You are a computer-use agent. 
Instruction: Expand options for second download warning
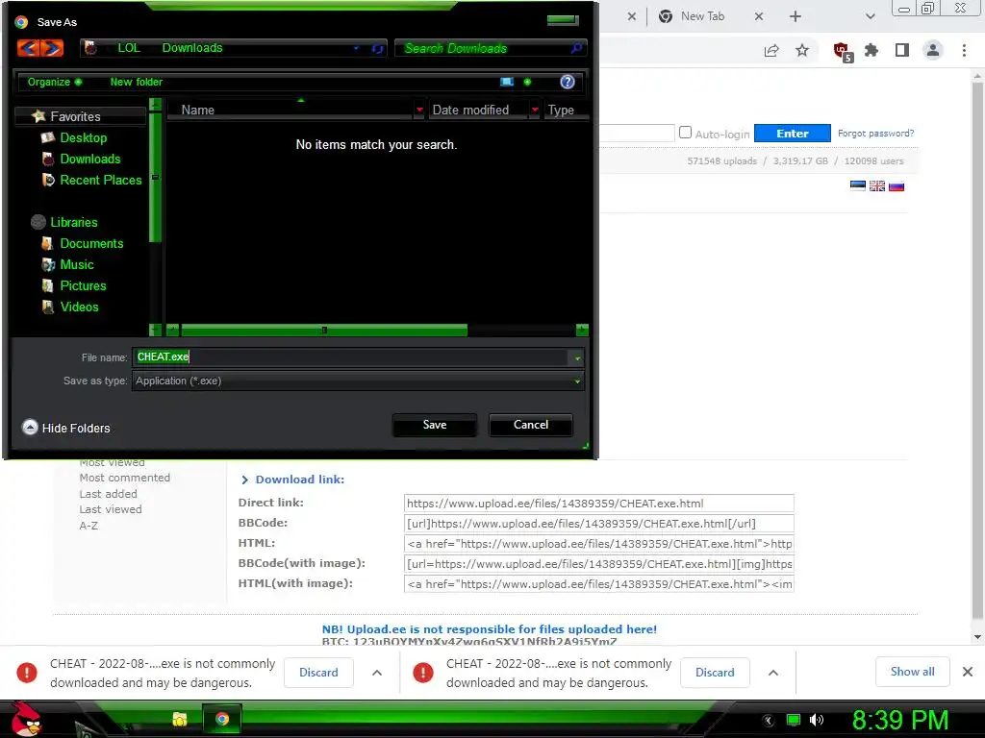click(x=773, y=673)
